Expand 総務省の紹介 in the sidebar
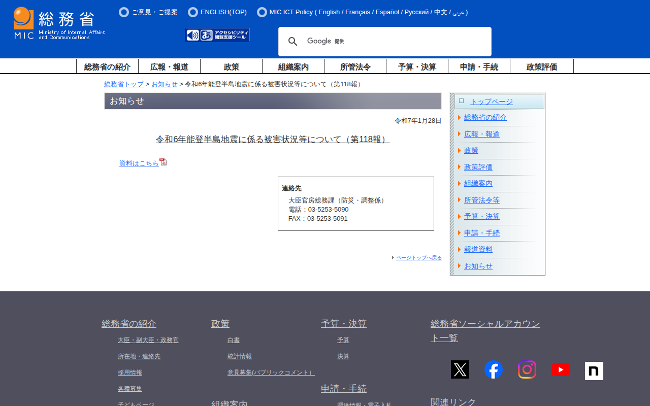This screenshot has width=650, height=406. click(485, 118)
